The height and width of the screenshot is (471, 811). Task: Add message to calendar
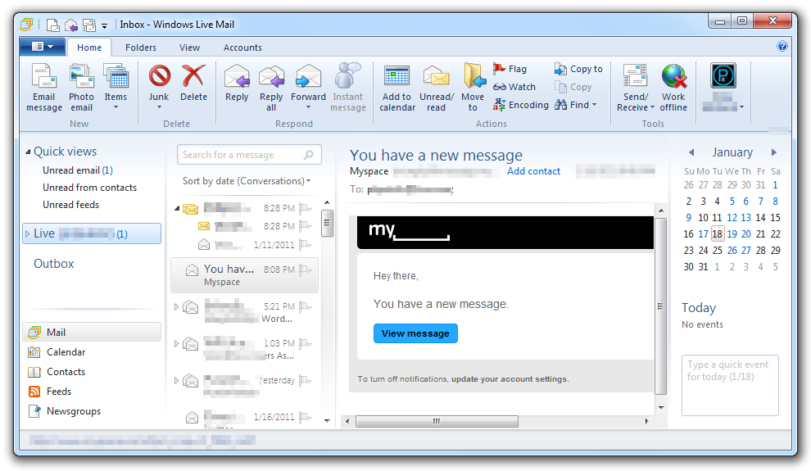[397, 88]
